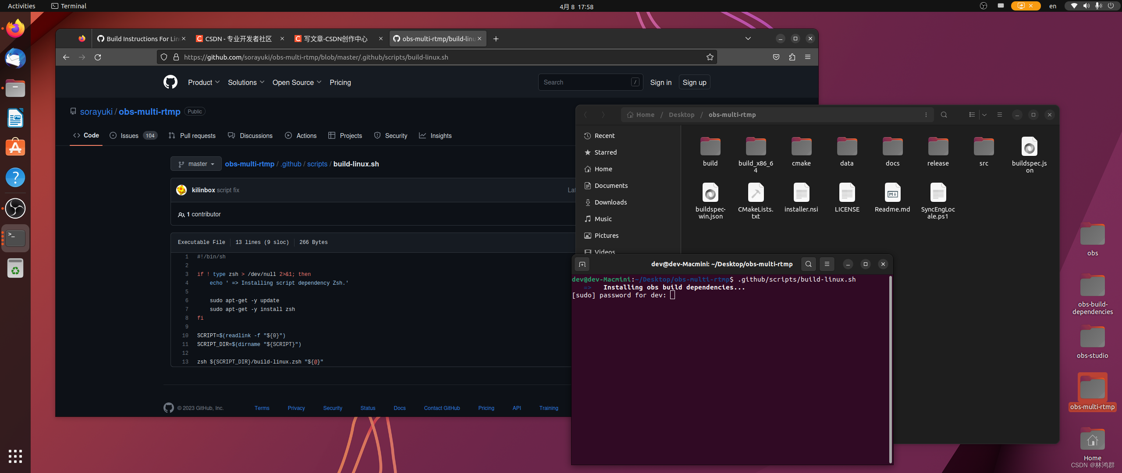The image size is (1122, 473).
Task: List all Firefox tabs dropdown arrow
Action: coord(748,39)
